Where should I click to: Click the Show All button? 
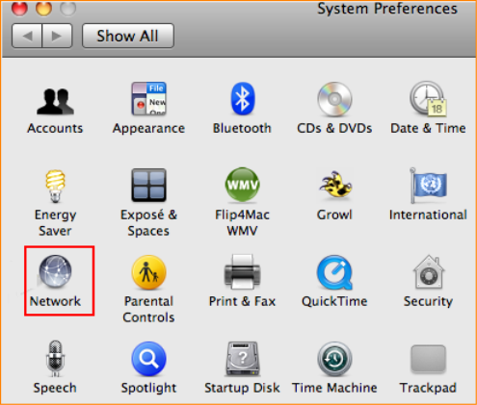[x=128, y=36]
